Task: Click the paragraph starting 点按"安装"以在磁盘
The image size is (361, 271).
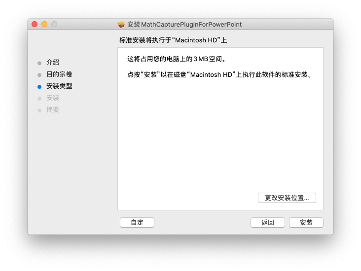Action: click(x=219, y=74)
